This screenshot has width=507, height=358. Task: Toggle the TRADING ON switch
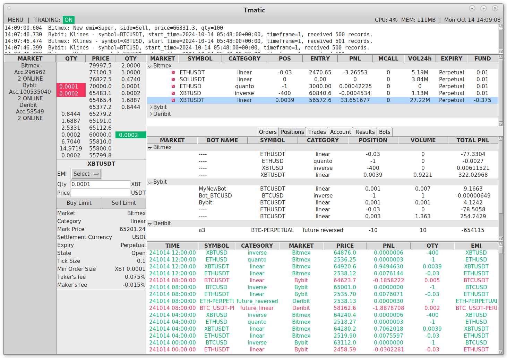point(69,20)
